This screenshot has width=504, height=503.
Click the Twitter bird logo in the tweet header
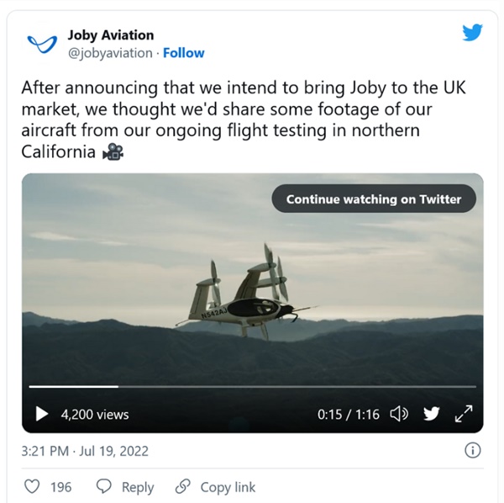[x=473, y=33]
